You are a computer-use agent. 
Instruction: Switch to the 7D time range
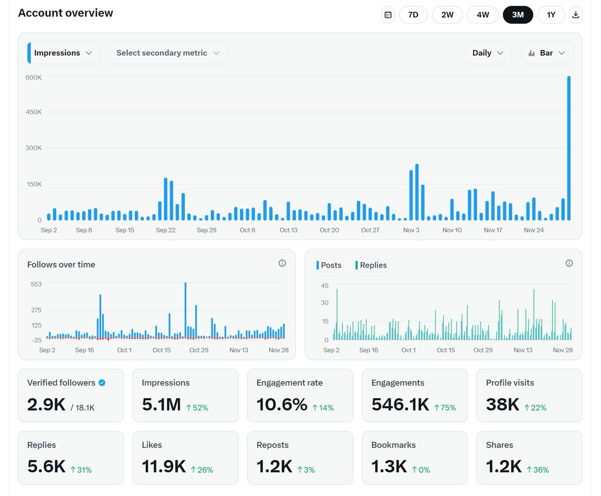coord(413,15)
